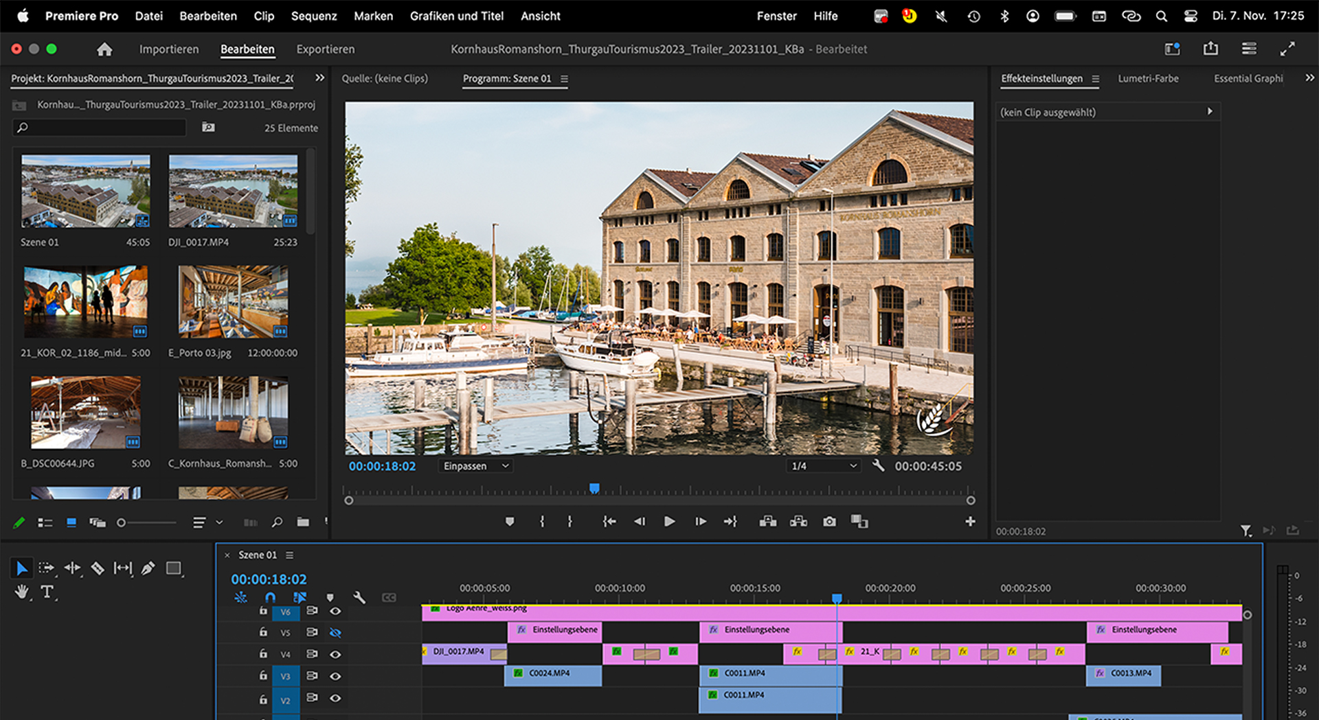Open the Sequenz menu

pyautogui.click(x=313, y=16)
